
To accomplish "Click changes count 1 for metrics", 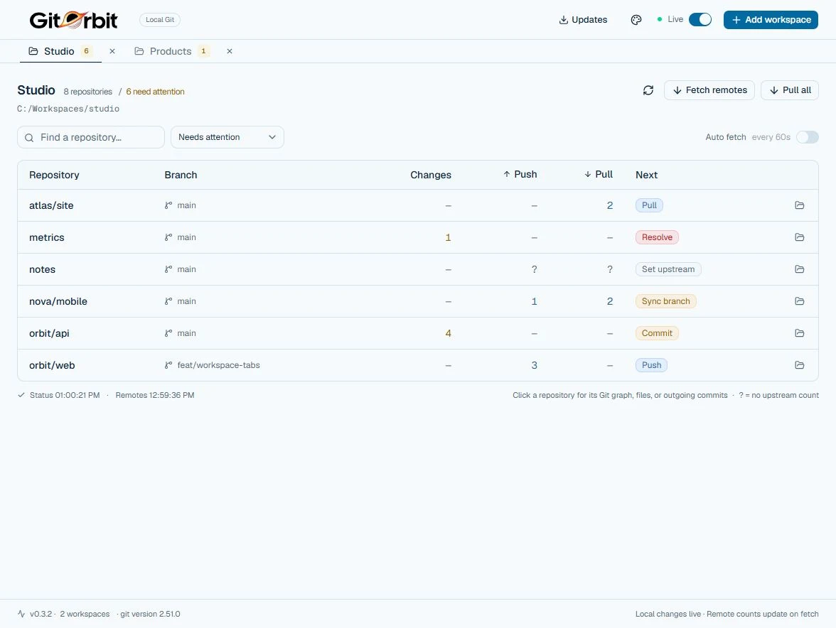I will (448, 237).
